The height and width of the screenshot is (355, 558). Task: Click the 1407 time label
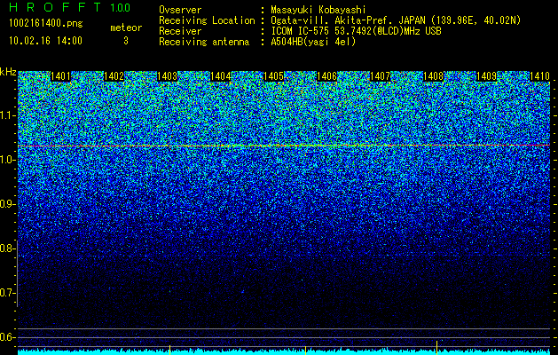[380, 76]
